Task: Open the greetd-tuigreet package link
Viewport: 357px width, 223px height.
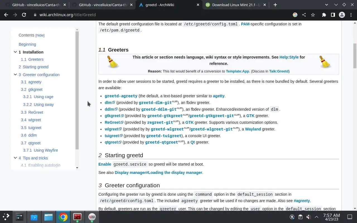Action: pyautogui.click(x=164, y=136)
